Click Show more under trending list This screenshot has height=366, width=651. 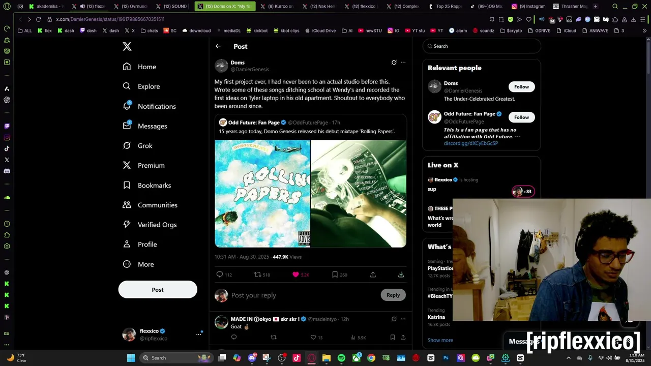pos(440,340)
